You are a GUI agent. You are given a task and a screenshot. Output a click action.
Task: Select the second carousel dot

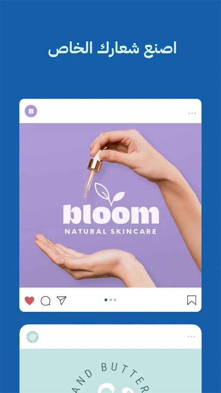pos(110,300)
